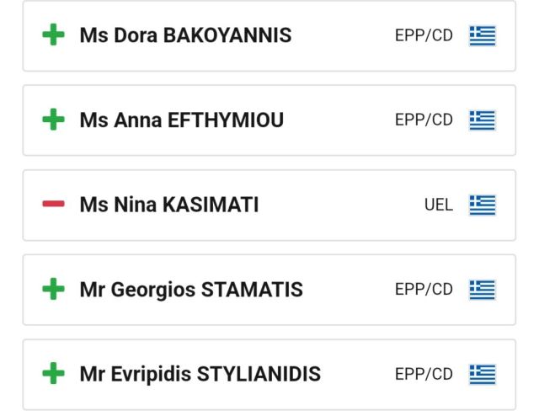This screenshot has width=539, height=416.
Task: Click Greek flag in Dora Bakoyannis row
Action: tap(483, 35)
